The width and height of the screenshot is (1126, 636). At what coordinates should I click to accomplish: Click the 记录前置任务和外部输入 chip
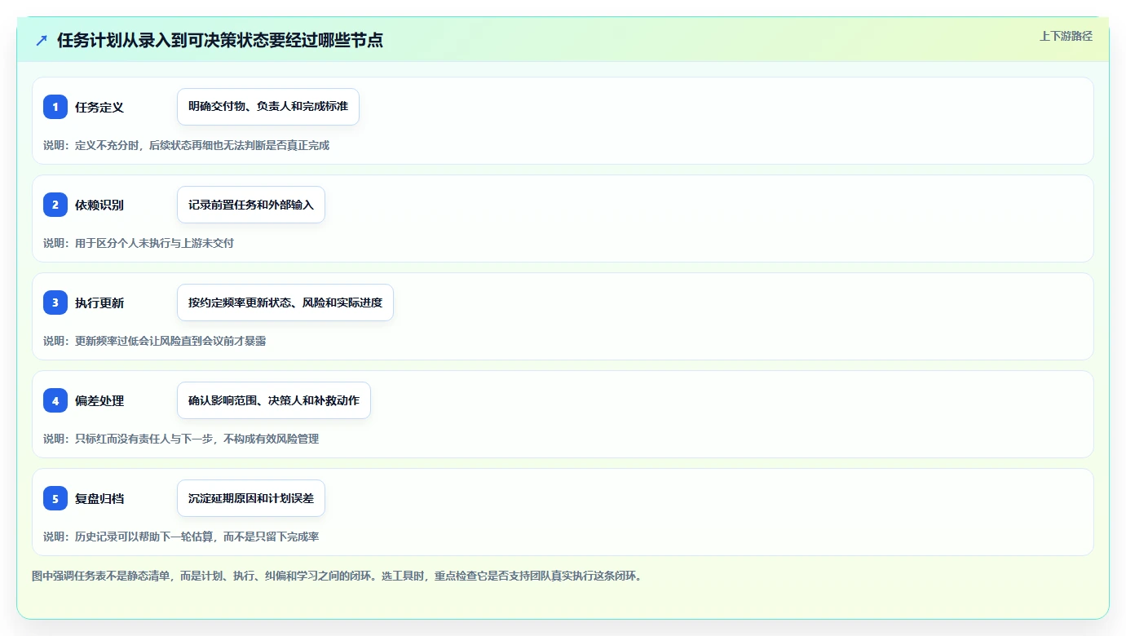[x=251, y=205]
